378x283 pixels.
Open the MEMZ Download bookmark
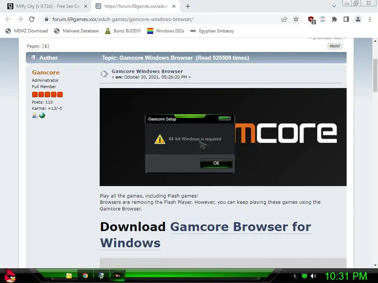27,31
